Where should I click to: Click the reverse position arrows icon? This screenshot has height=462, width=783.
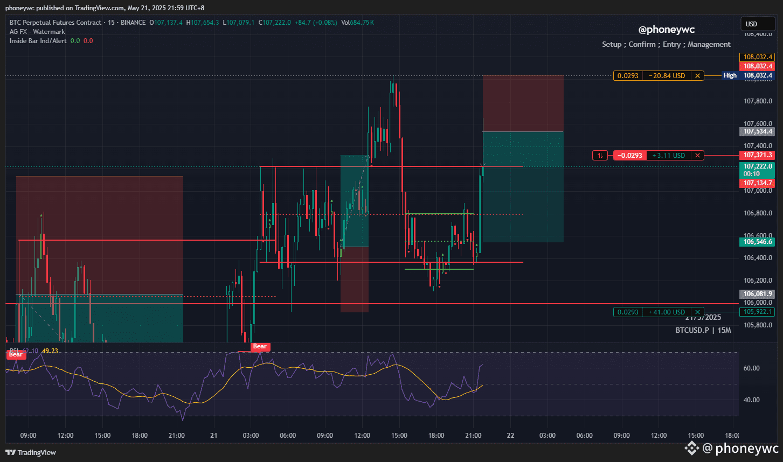pos(600,156)
